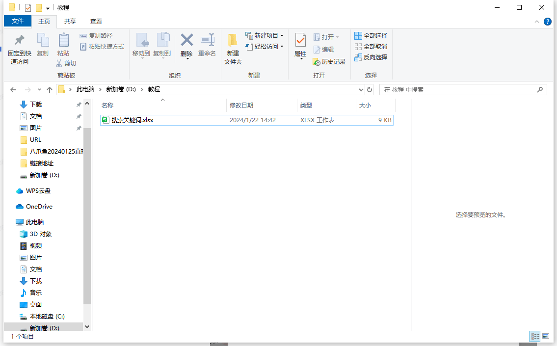Click the Properties (属性) checkmark icon
This screenshot has height=346, width=557.
click(x=300, y=40)
